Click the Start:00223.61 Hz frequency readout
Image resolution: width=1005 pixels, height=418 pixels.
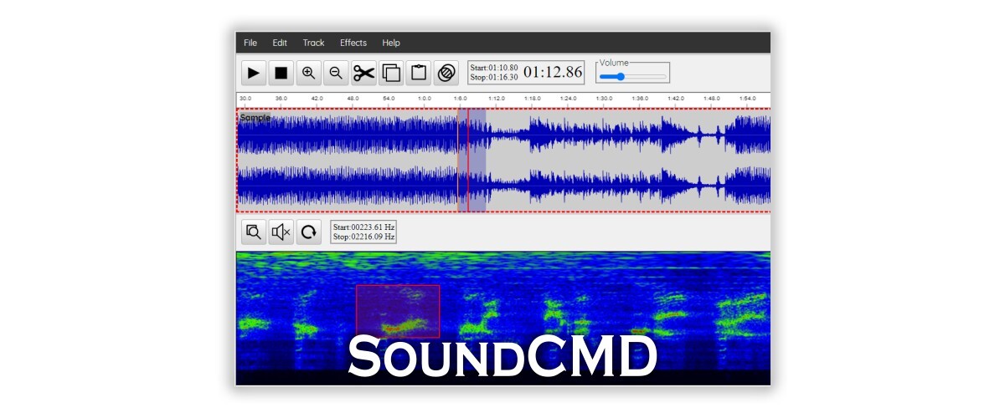coord(363,227)
